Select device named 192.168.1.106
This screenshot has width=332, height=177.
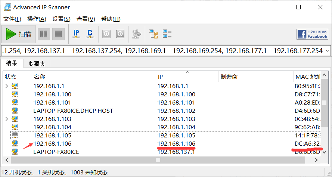[x=52, y=143]
